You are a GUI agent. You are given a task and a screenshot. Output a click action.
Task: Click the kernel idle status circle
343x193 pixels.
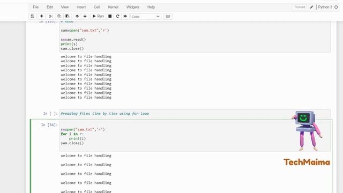336,7
